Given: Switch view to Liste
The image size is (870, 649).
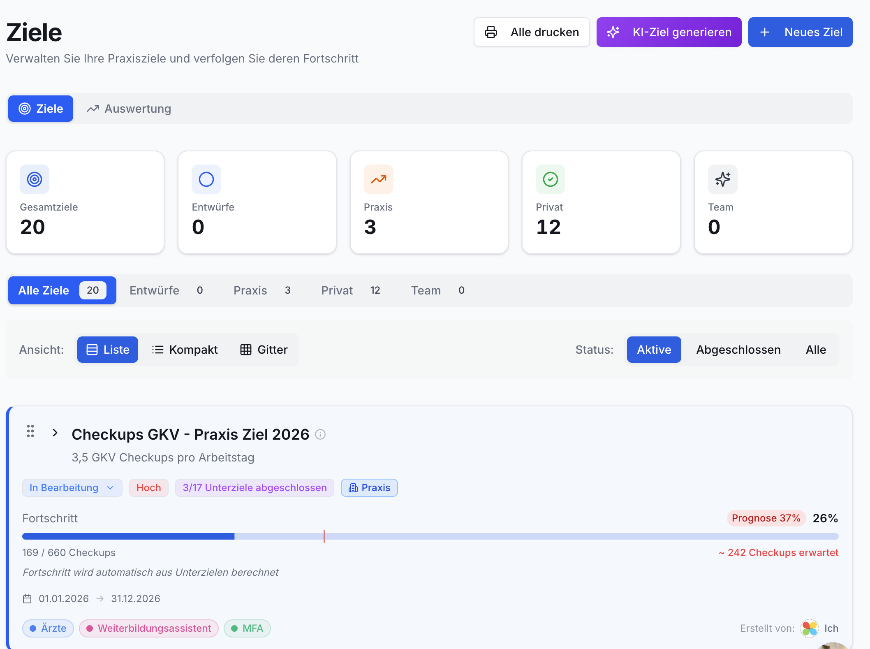Looking at the screenshot, I should tap(108, 350).
